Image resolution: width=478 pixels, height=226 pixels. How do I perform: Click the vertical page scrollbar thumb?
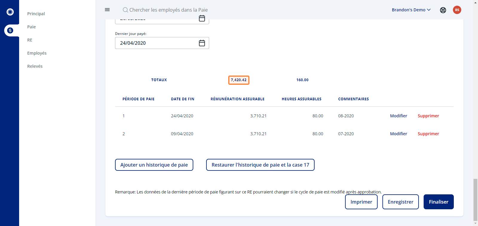pos(475,199)
